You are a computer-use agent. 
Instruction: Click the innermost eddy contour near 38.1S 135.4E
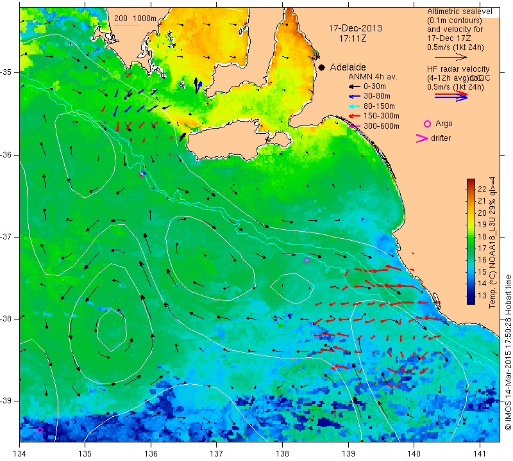coord(111,329)
